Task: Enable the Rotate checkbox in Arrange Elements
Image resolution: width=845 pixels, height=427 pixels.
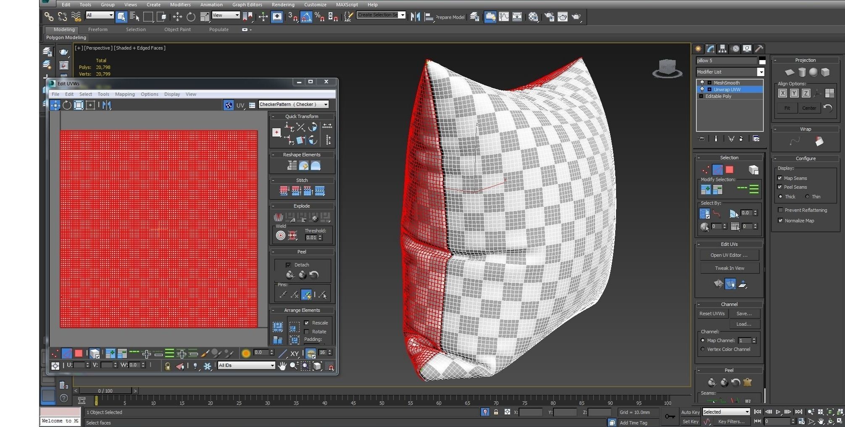Action: [307, 332]
